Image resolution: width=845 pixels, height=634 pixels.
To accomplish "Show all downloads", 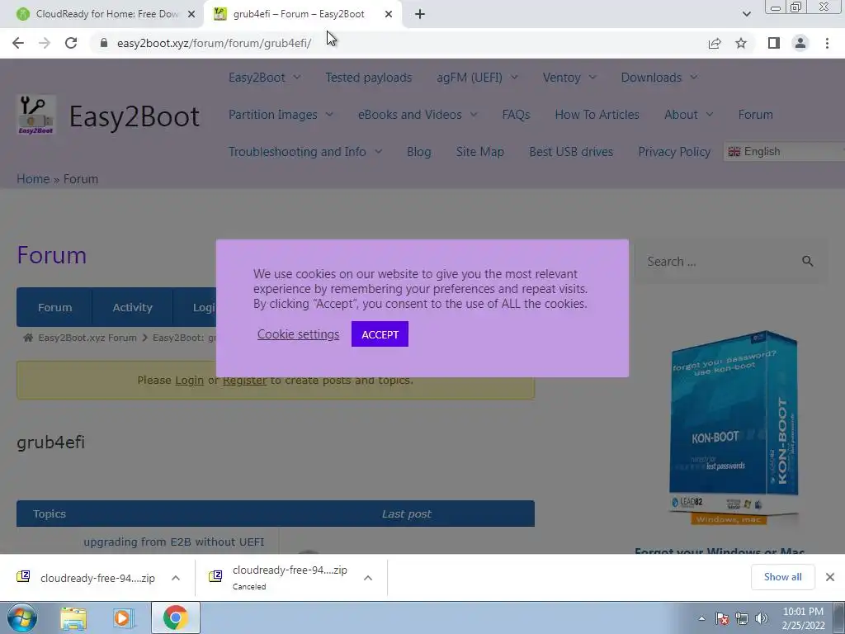I will click(782, 577).
